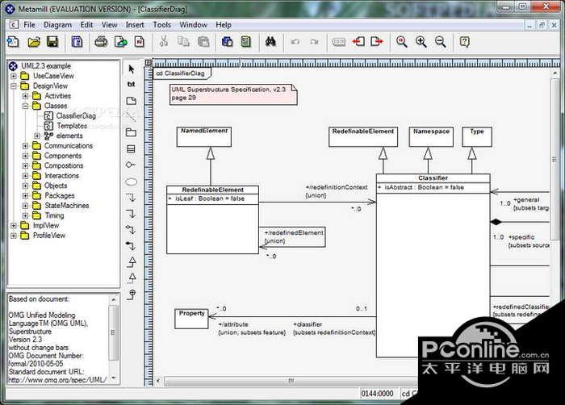Image resolution: width=565 pixels, height=405 pixels.
Task: Open the Edit menu
Action: pos(86,25)
